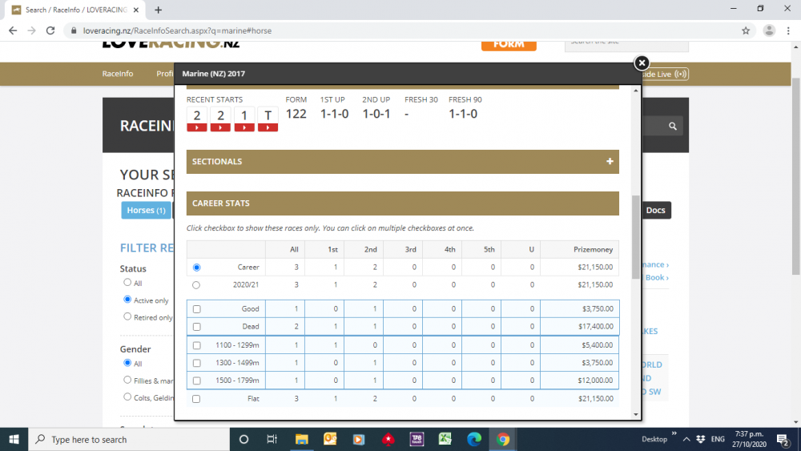The width and height of the screenshot is (801, 451).
Task: Open Chrome profile avatar icon
Action: 769,30
